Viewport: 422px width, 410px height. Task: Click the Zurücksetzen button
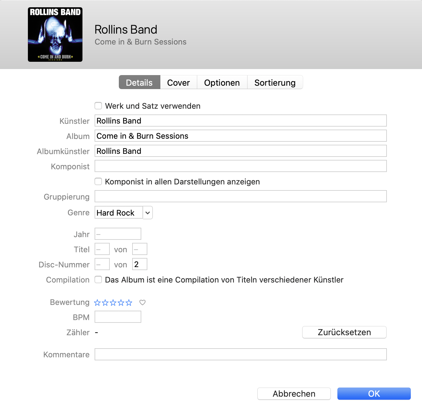344,332
